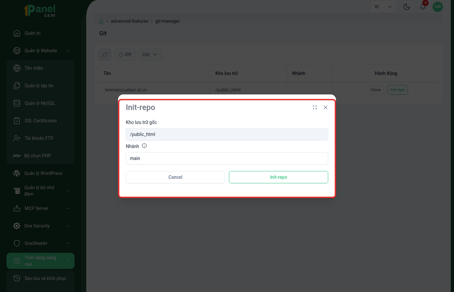Open the Cột columns dropdown

pos(150,55)
